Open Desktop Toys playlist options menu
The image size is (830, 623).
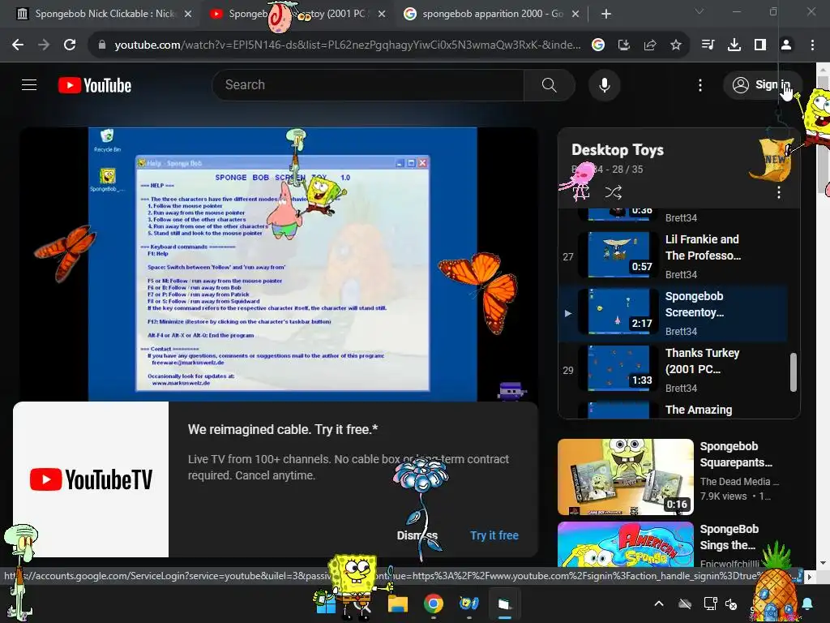tap(779, 193)
